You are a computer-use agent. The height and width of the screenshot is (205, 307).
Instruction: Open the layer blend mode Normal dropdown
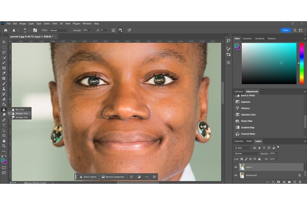coord(246,153)
